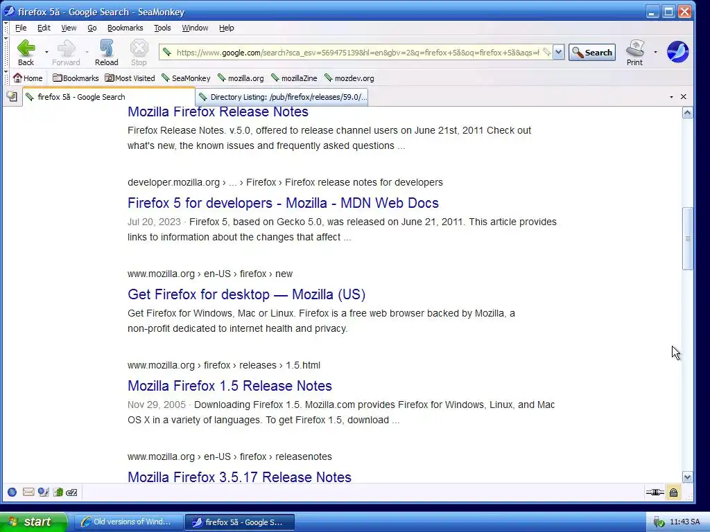Open the Go menu
The width and height of the screenshot is (710, 532).
pos(92,28)
